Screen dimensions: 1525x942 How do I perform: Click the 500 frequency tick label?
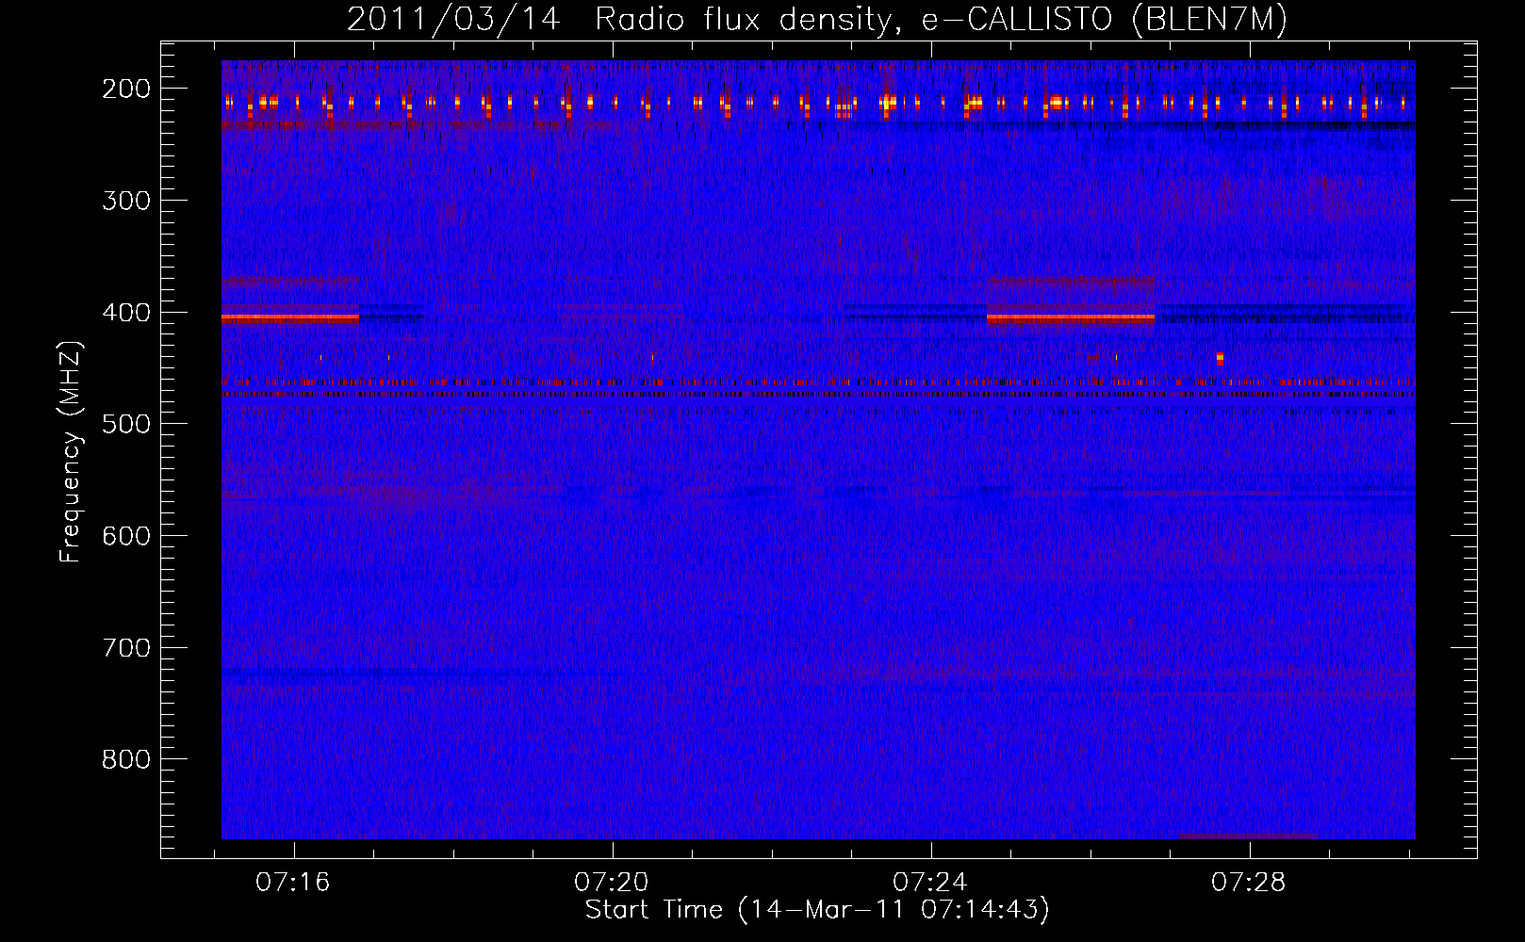click(x=125, y=424)
